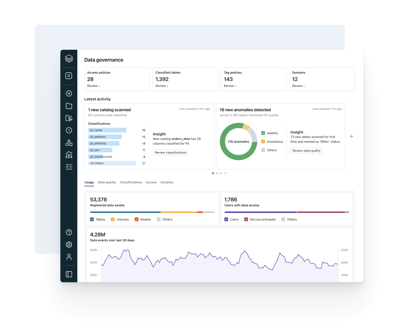Click the folder icon in the sidebar
398x332 pixels.
click(x=69, y=106)
